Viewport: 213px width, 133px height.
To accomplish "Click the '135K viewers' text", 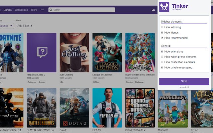I will 99,78.
